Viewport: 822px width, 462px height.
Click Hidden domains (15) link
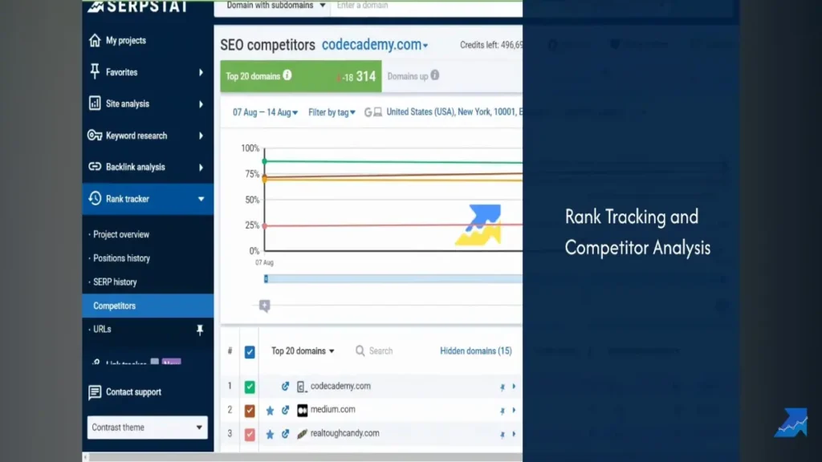[475, 351]
